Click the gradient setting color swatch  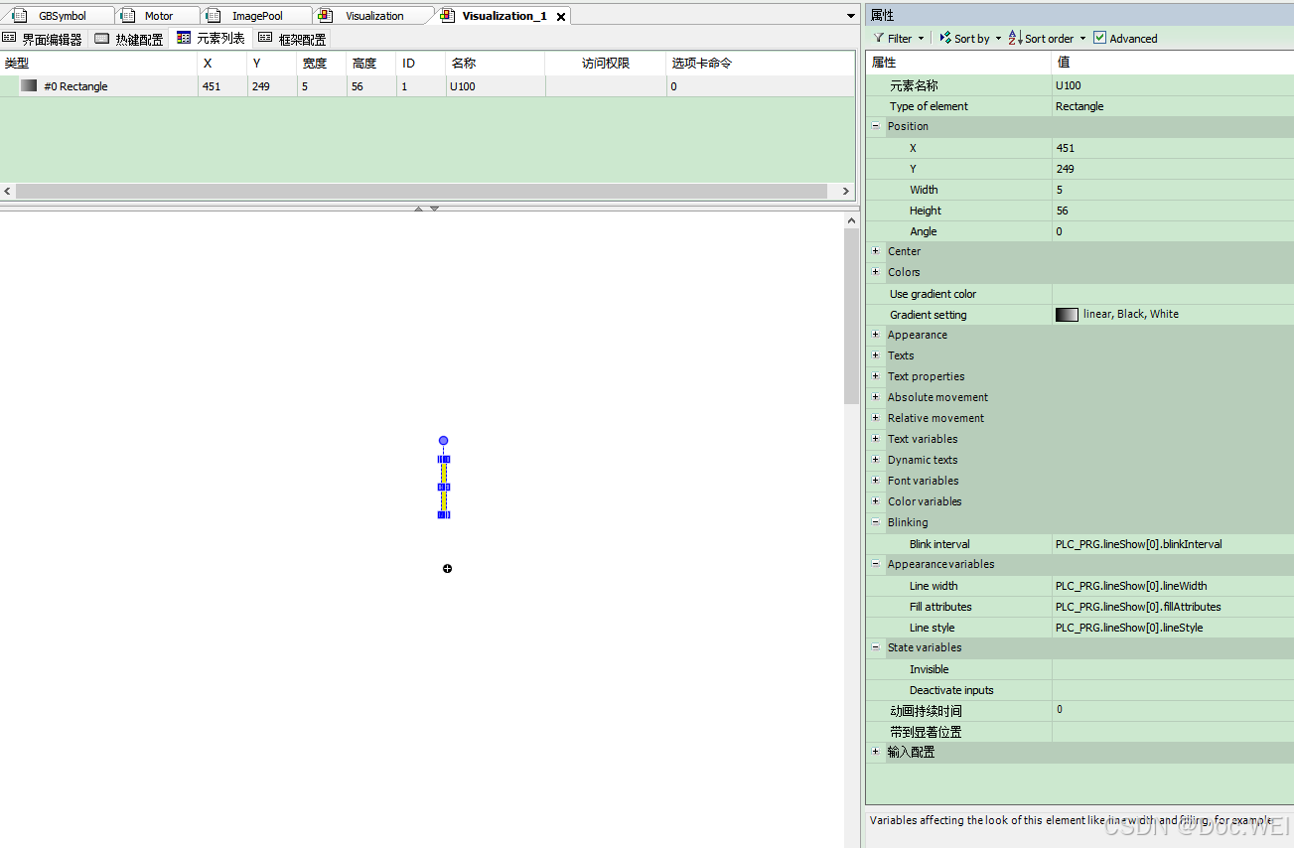(x=1067, y=314)
